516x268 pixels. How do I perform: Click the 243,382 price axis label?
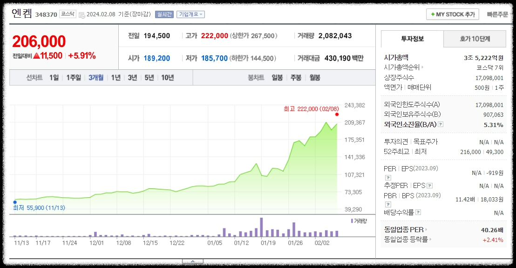355,105
